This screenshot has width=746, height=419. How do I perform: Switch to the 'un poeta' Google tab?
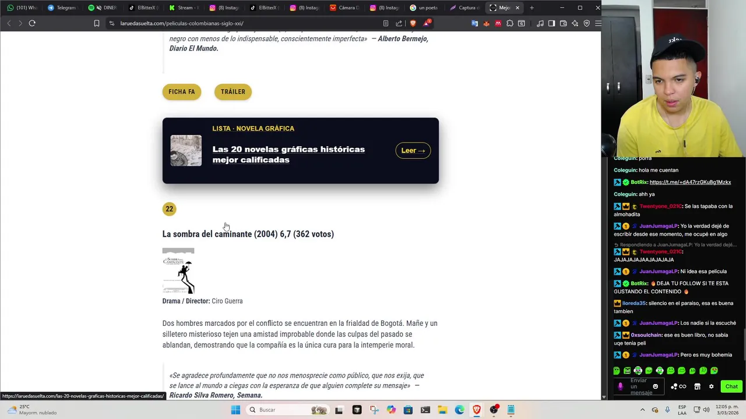[424, 8]
